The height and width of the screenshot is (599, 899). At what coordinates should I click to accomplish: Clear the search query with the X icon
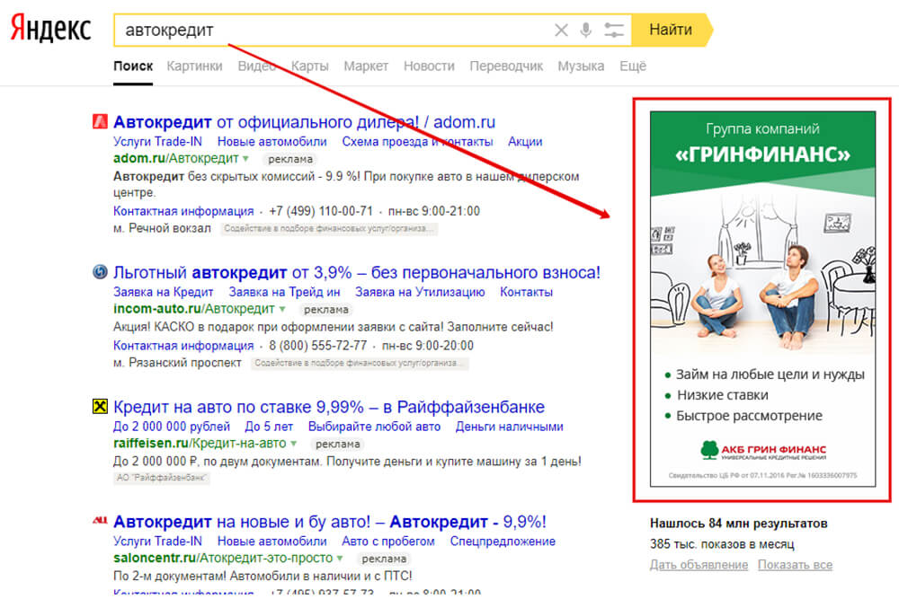point(561,30)
